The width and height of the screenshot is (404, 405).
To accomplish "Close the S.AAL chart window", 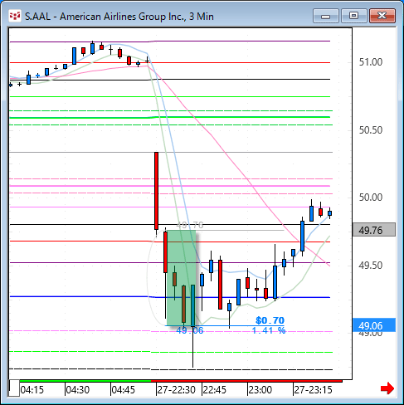I will pos(382,16).
